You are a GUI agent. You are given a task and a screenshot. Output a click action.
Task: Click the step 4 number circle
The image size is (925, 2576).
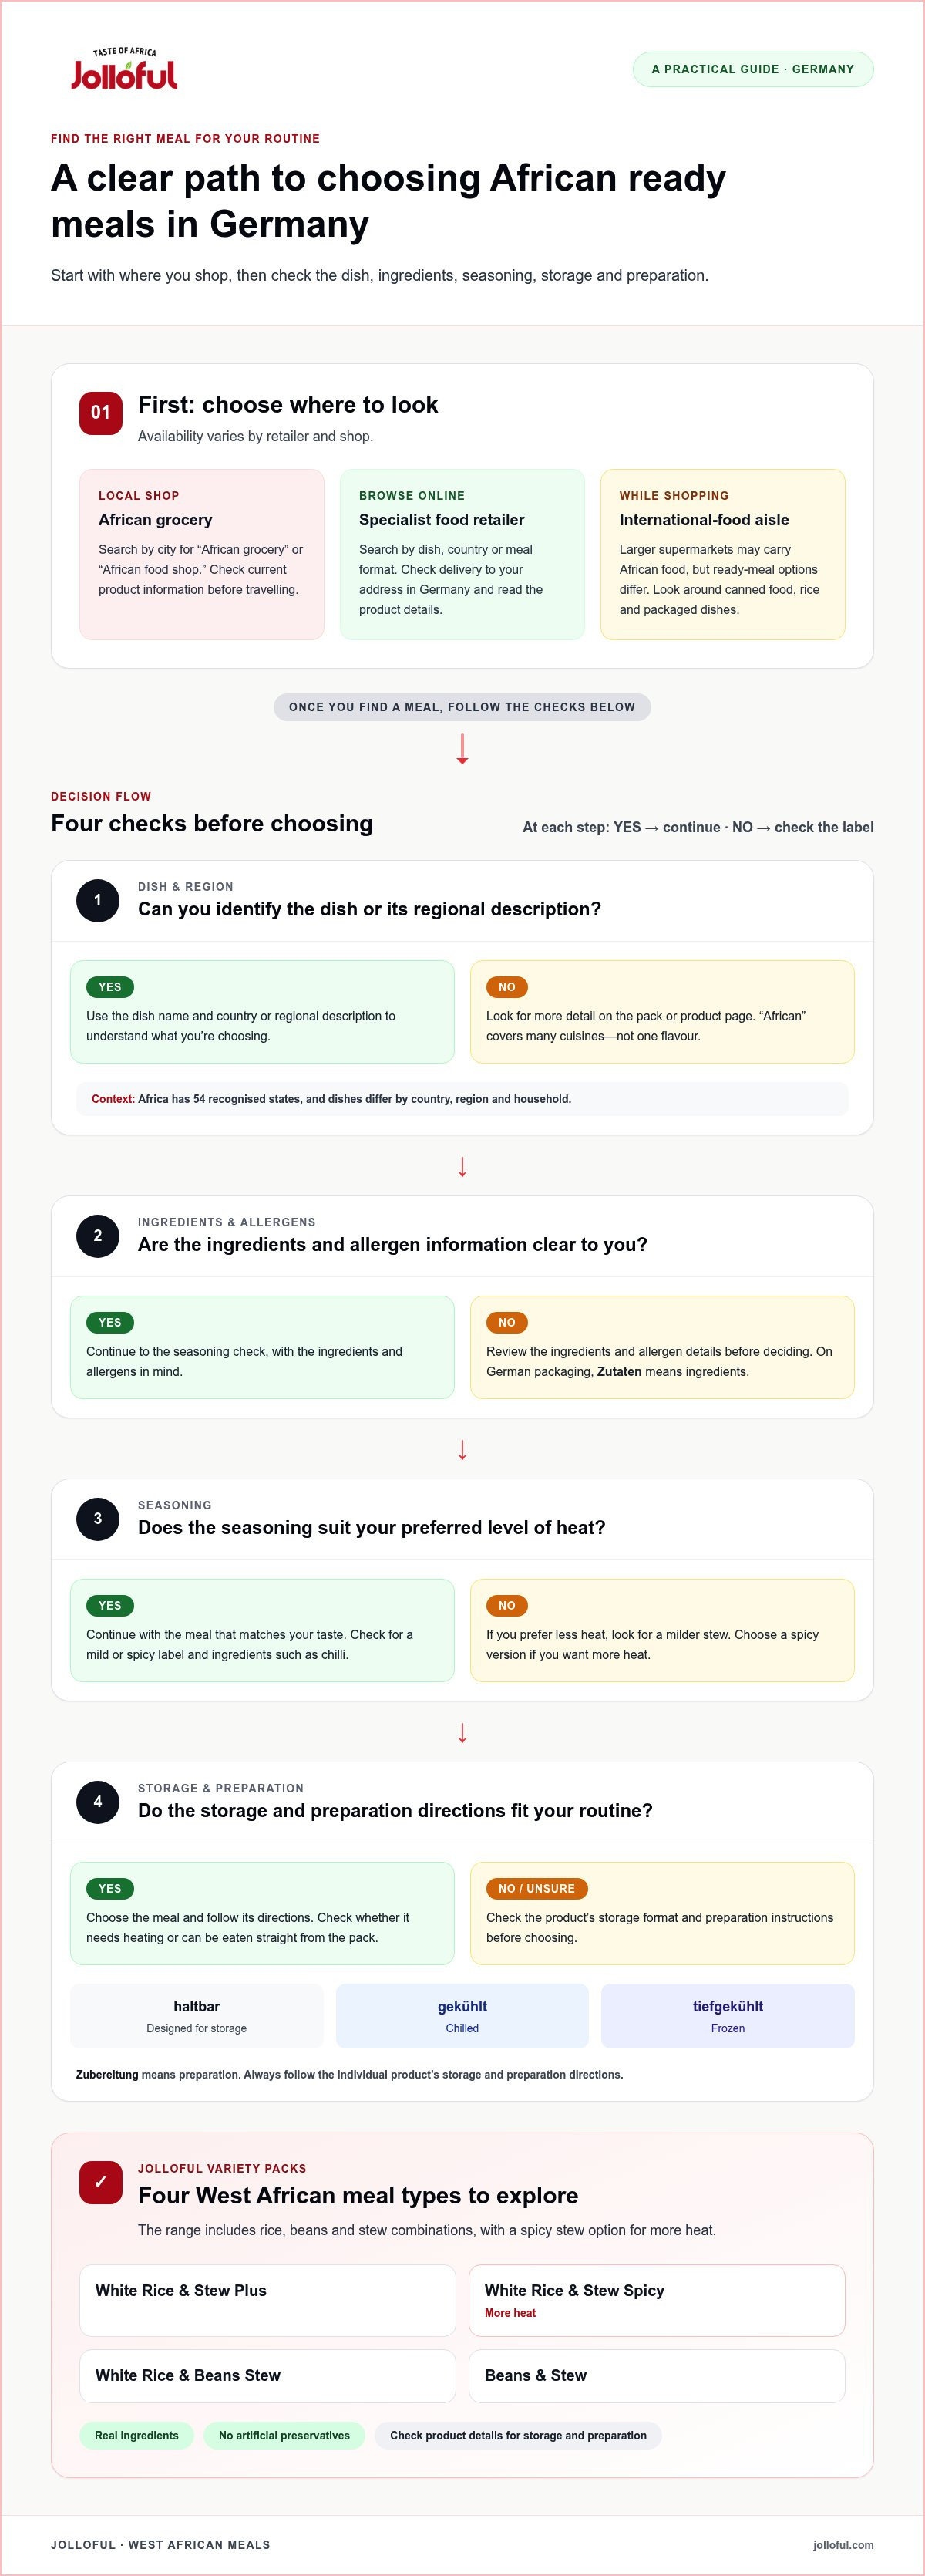pos(98,1802)
